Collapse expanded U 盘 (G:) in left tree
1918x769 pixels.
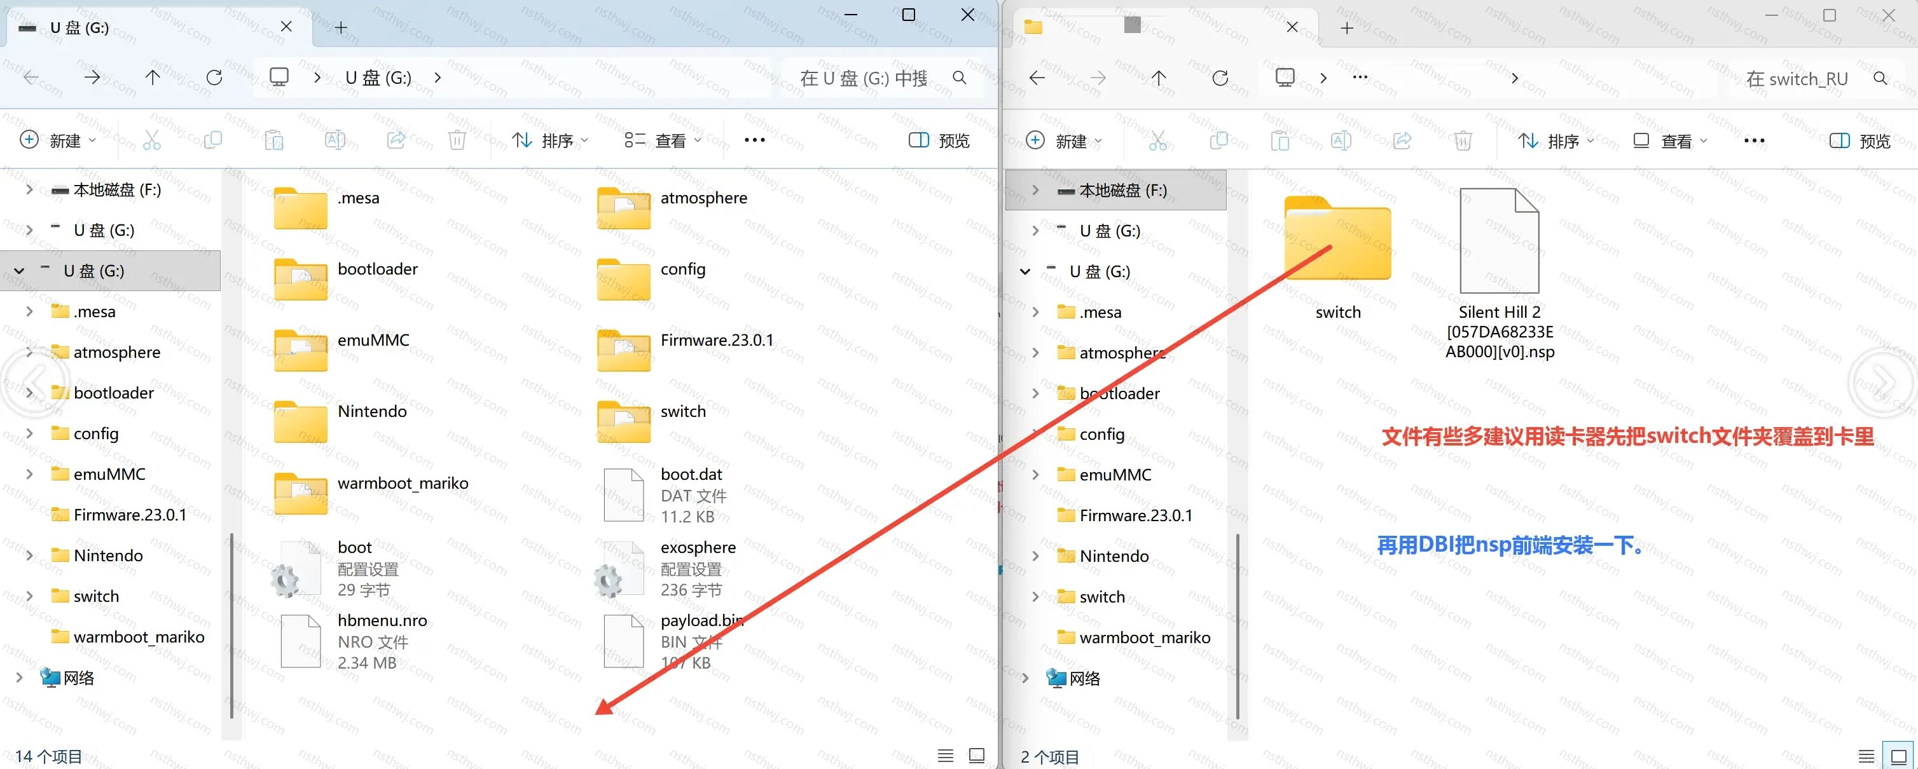coord(19,271)
